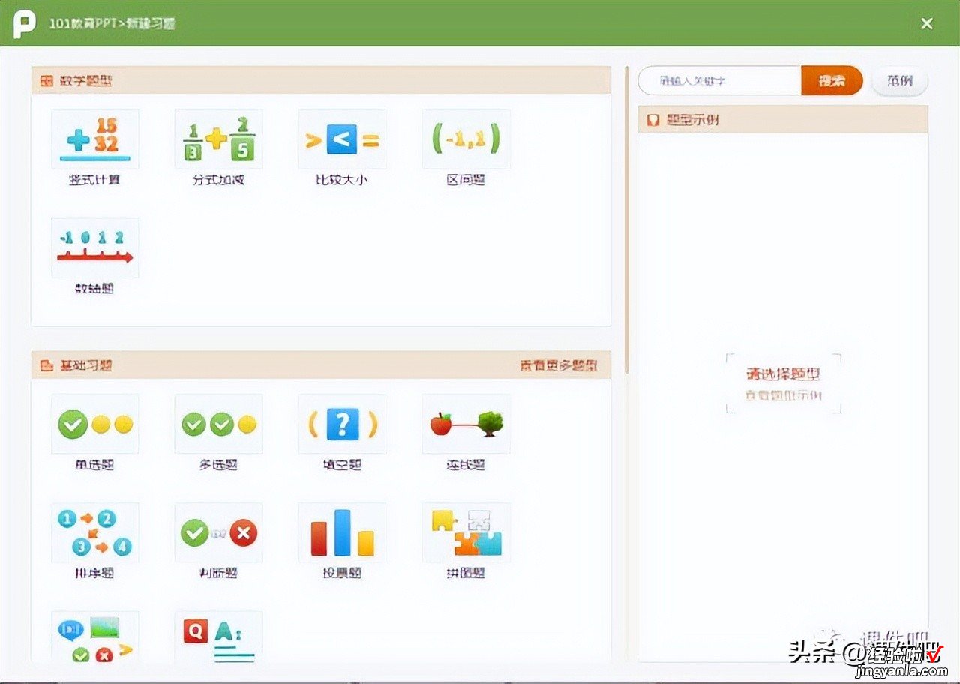Close the new exercise dialog

[x=927, y=23]
